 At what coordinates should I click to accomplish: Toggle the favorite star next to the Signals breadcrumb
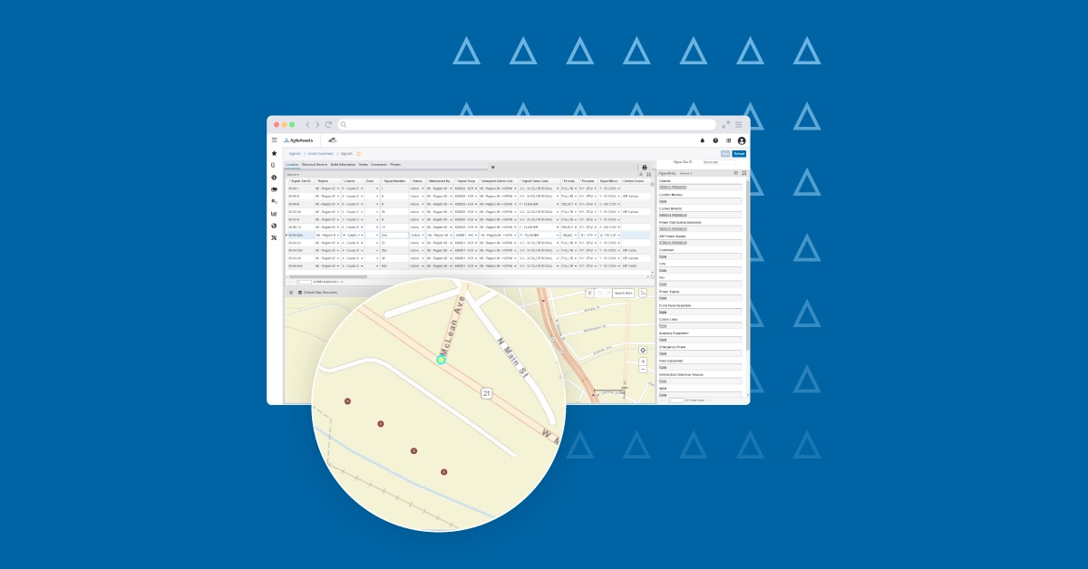pyautogui.click(x=358, y=154)
